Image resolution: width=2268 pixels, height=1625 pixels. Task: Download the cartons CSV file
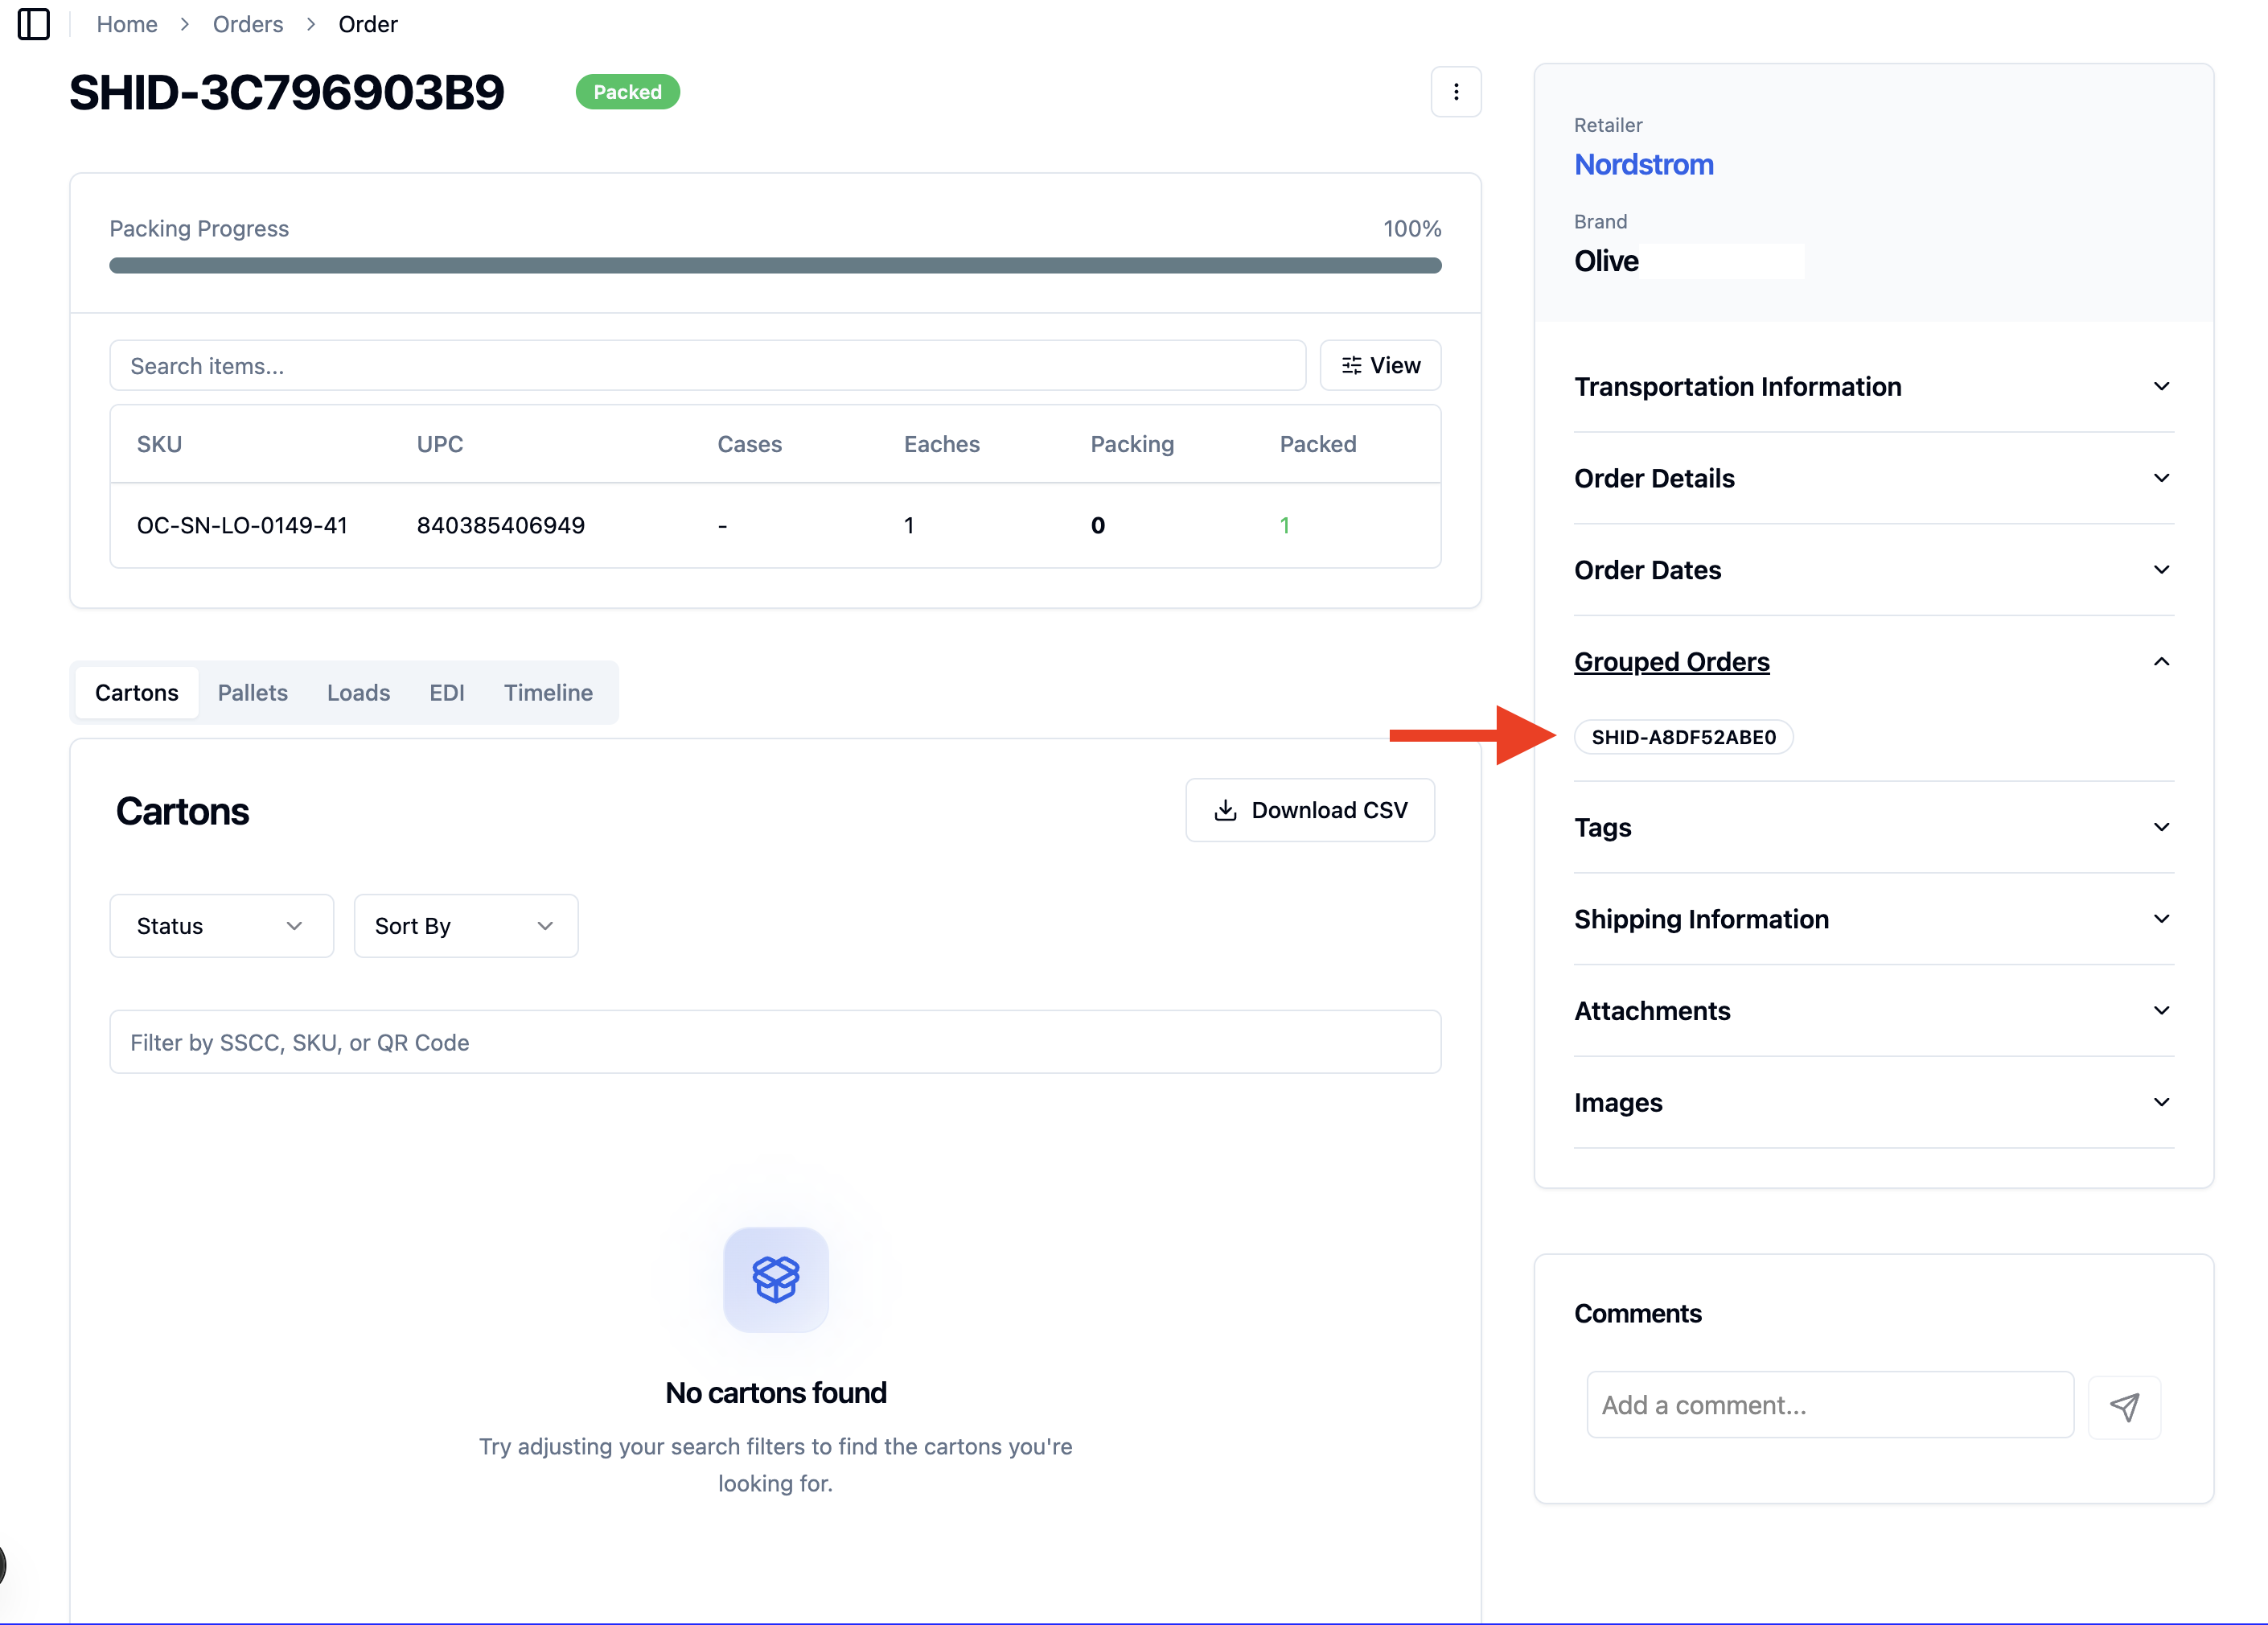tap(1309, 810)
